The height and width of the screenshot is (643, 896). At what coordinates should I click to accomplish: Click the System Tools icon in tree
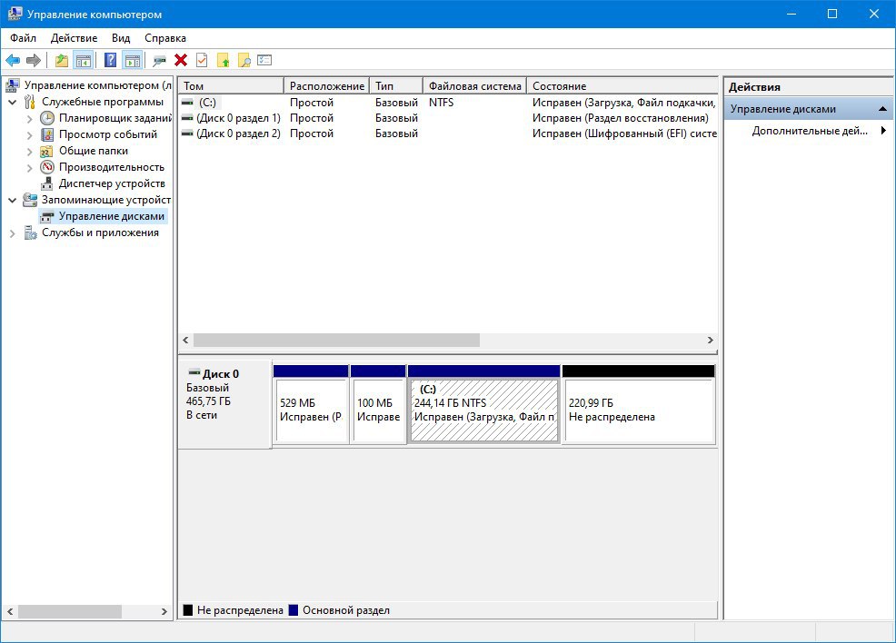click(30, 103)
